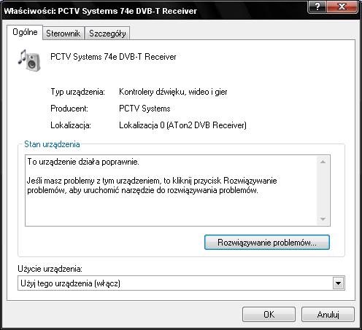Click the help question mark button
This screenshot has width=362, height=330.
pyautogui.click(x=317, y=7)
